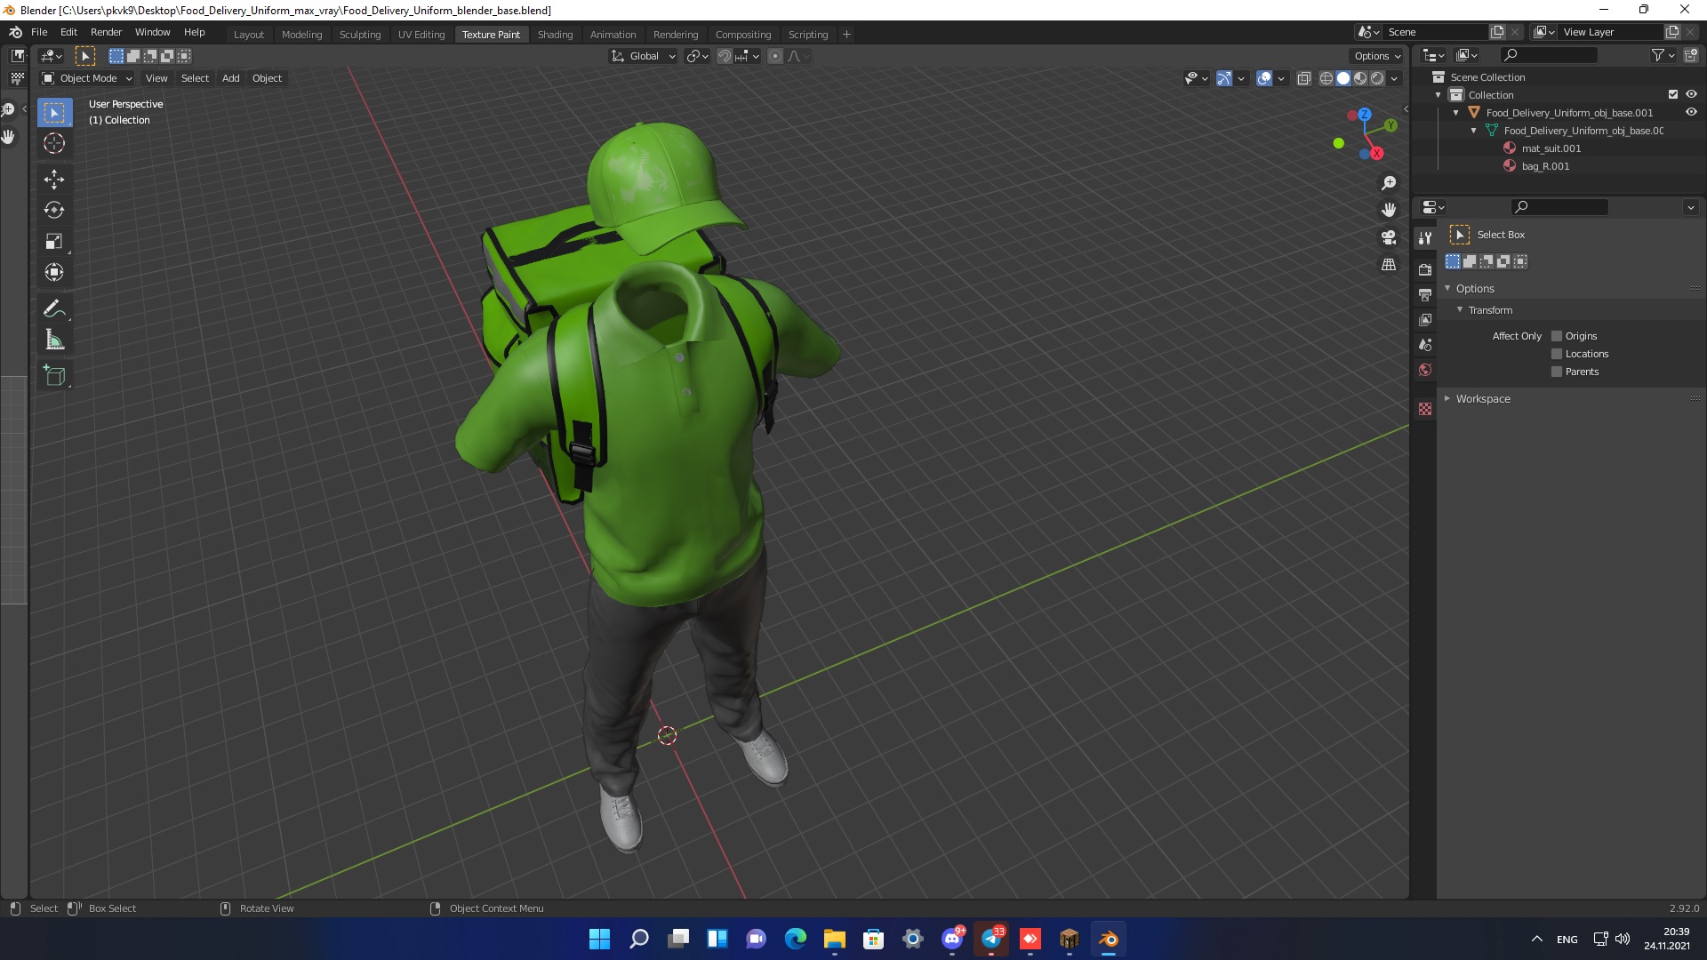The image size is (1707, 960).
Task: Choose Extend selection mode in the tool settings header
Action: coord(133,56)
